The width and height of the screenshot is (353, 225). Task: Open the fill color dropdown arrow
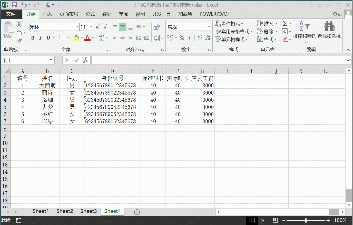coord(82,38)
